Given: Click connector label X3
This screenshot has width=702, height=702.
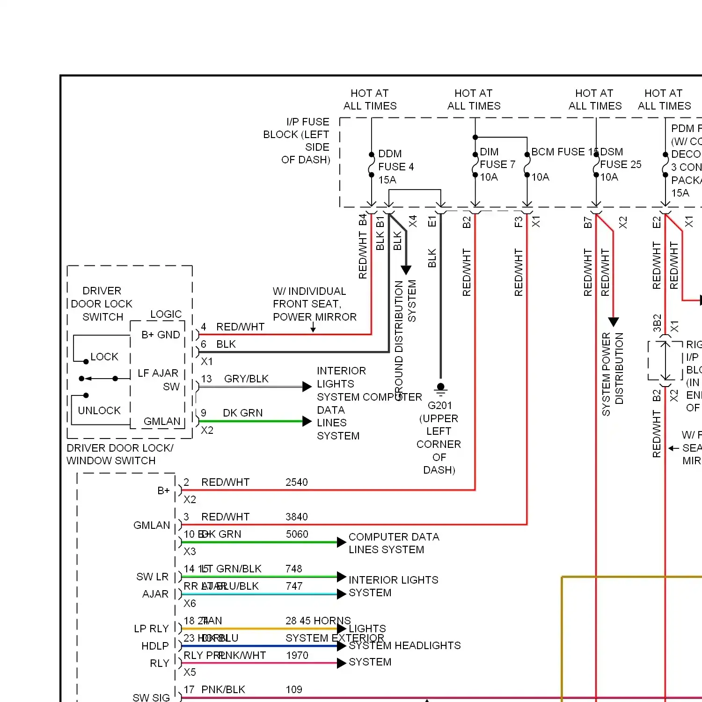Looking at the screenshot, I should (190, 551).
